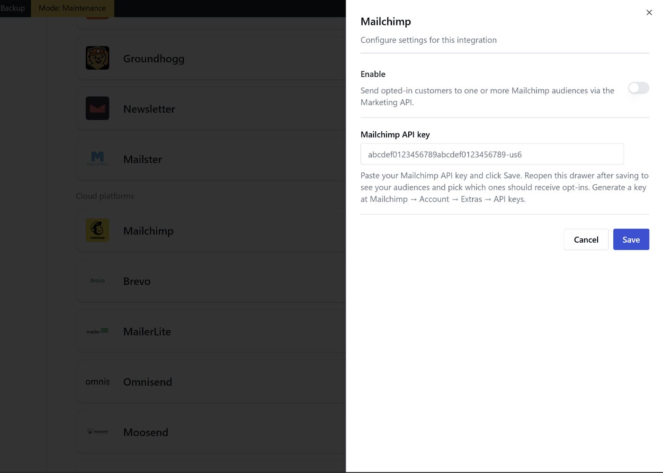The height and width of the screenshot is (473, 663).
Task: Open the Newsletter integration card
Action: pyautogui.click(x=211, y=108)
